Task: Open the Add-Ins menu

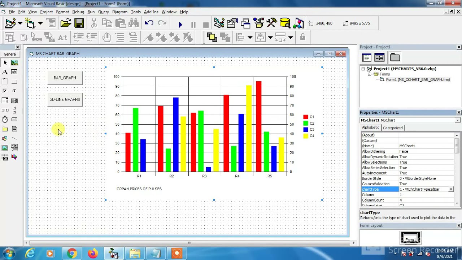Action: (x=151, y=12)
